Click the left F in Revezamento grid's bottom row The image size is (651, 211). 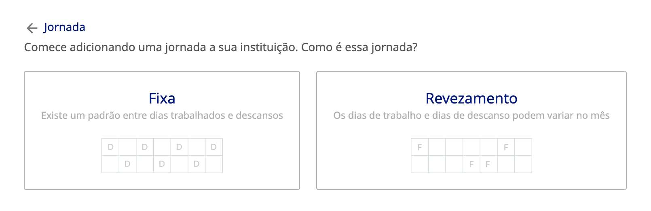pyautogui.click(x=471, y=164)
